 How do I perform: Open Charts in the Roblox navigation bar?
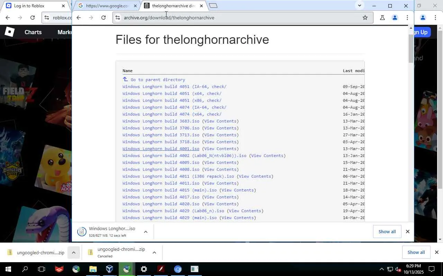(x=33, y=32)
